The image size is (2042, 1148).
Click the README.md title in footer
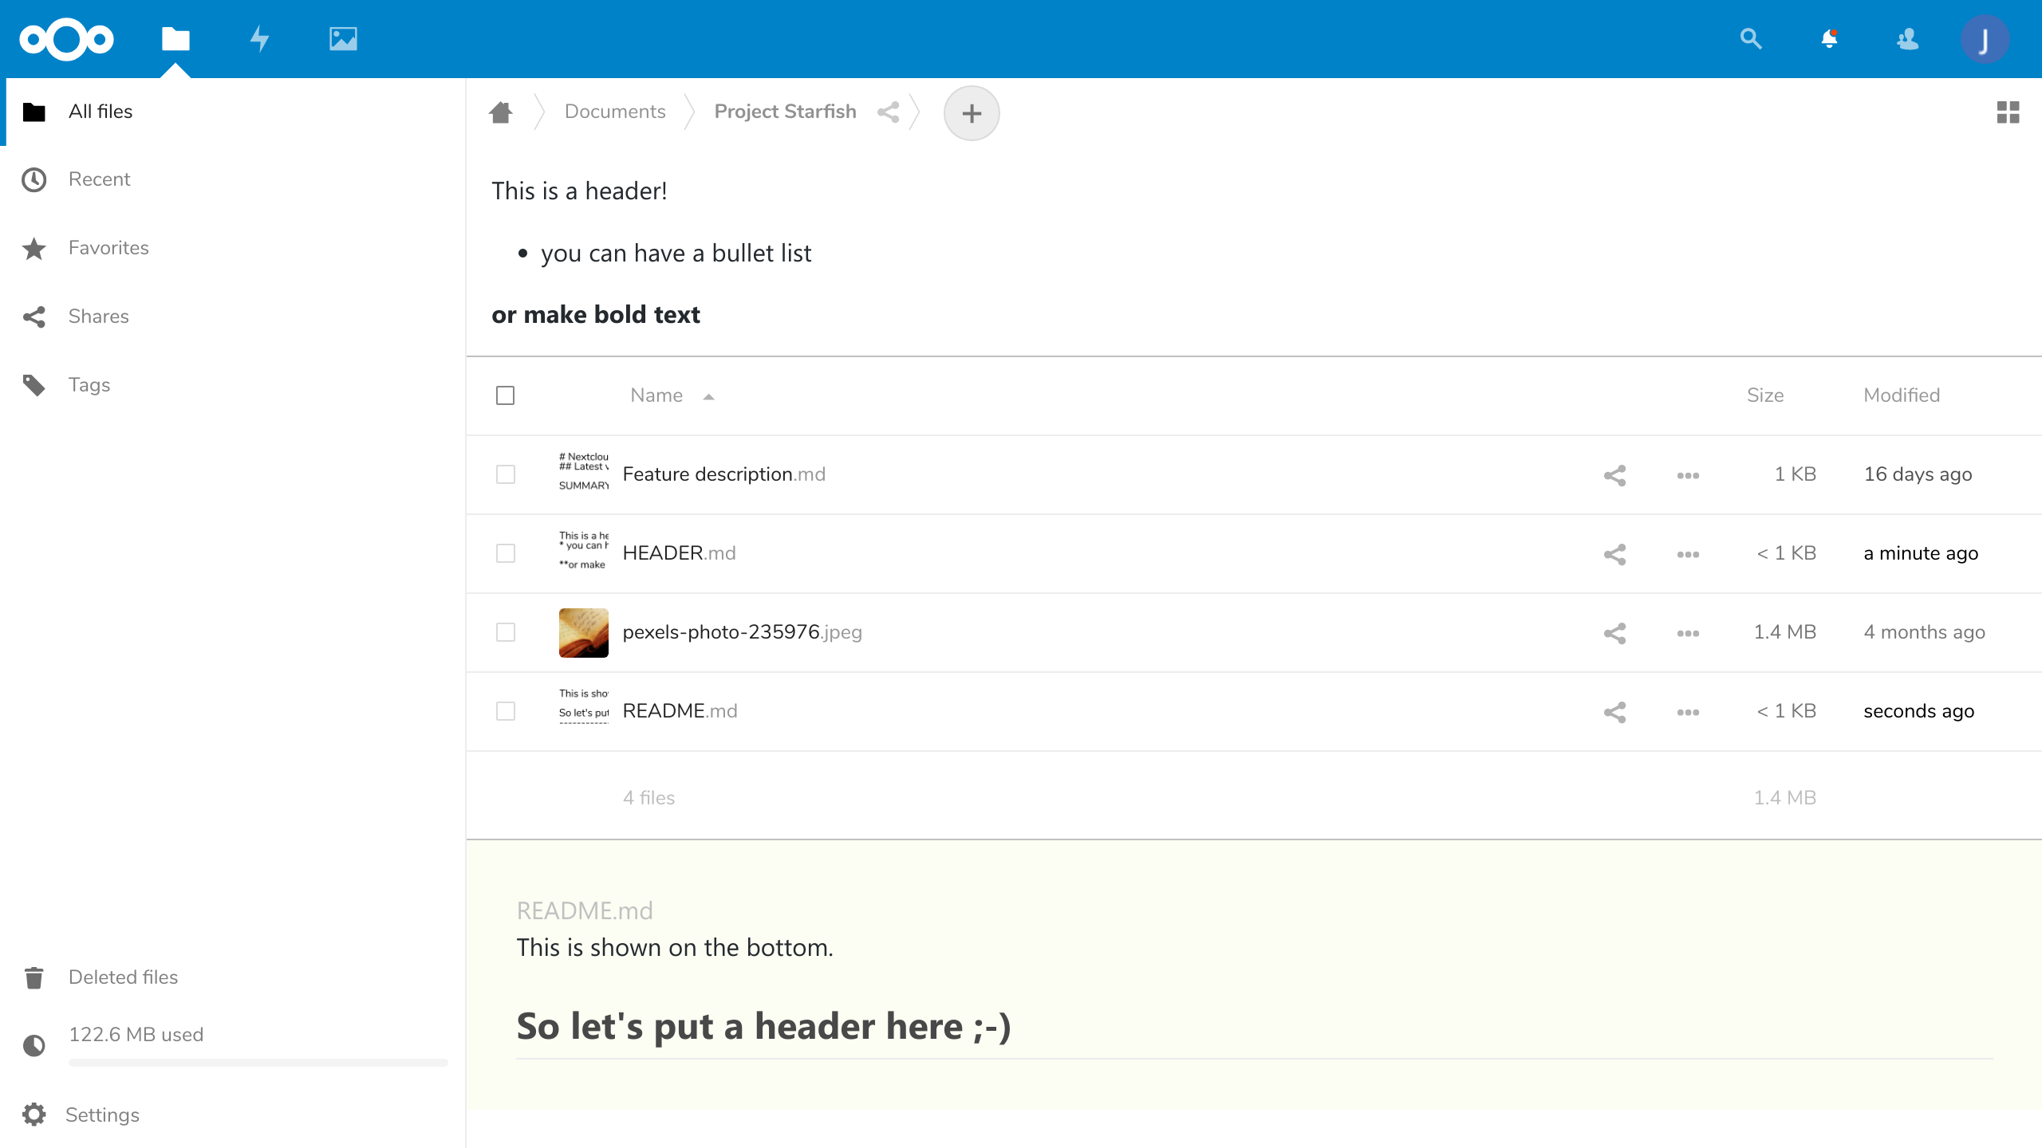click(x=585, y=910)
